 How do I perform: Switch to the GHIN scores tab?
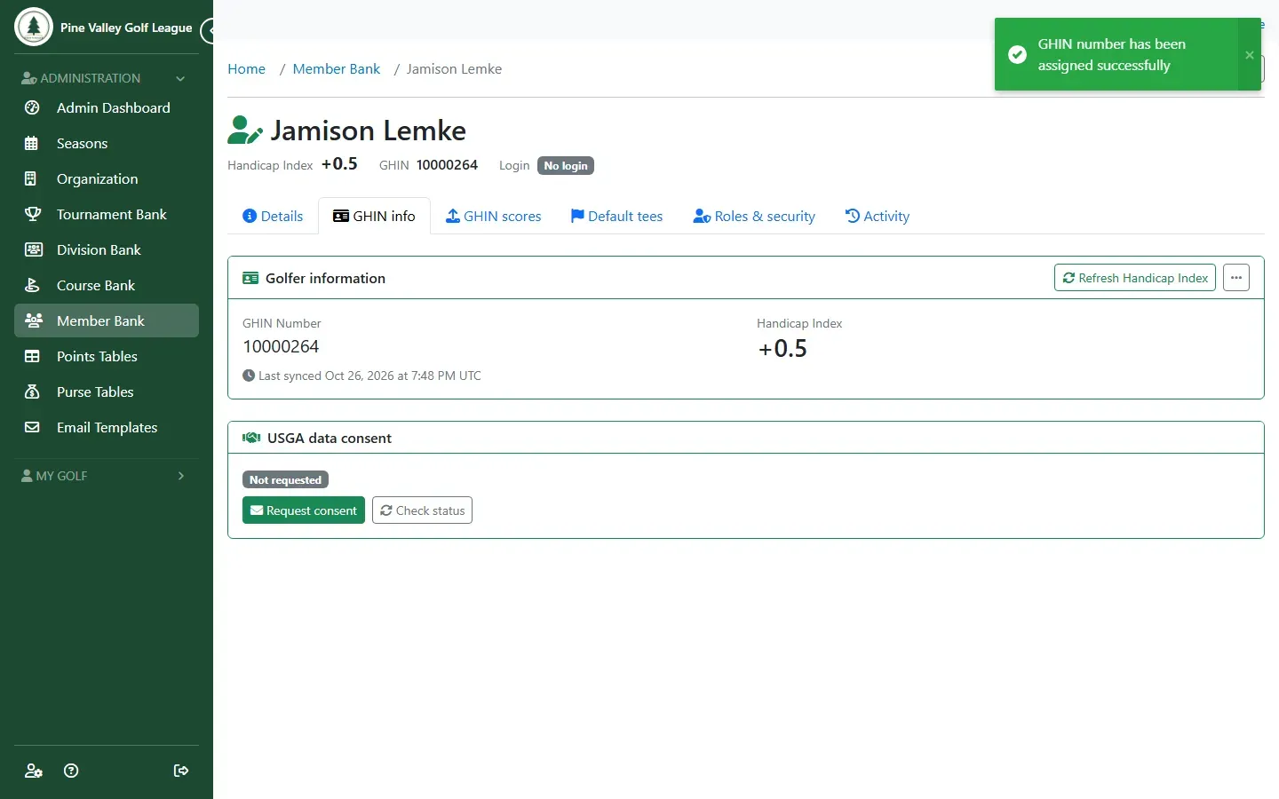pyautogui.click(x=493, y=216)
